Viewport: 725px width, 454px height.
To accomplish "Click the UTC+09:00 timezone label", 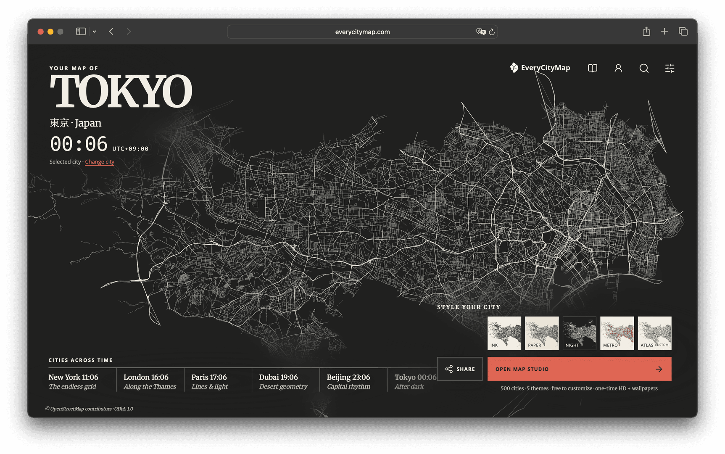I will point(130,149).
